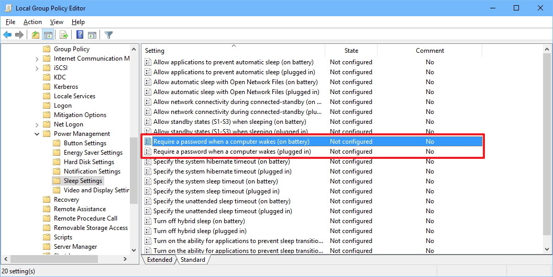Select 'Allow standby states (S1-S3) when sleeping (on battery)'

click(x=229, y=122)
